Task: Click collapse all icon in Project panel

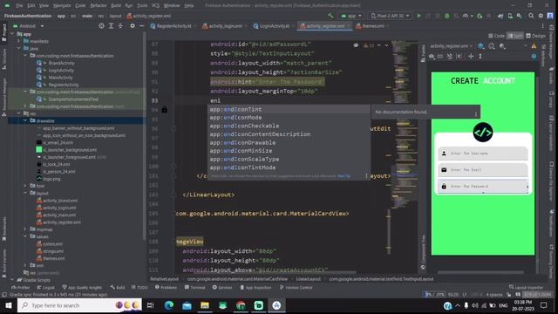Action: [x=120, y=26]
